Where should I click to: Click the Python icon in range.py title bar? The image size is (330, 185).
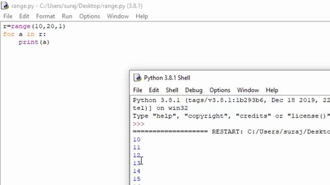5,6
